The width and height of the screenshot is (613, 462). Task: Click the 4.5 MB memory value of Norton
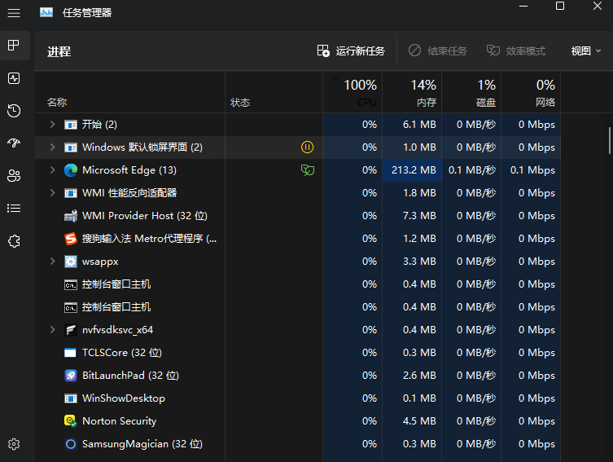click(419, 421)
